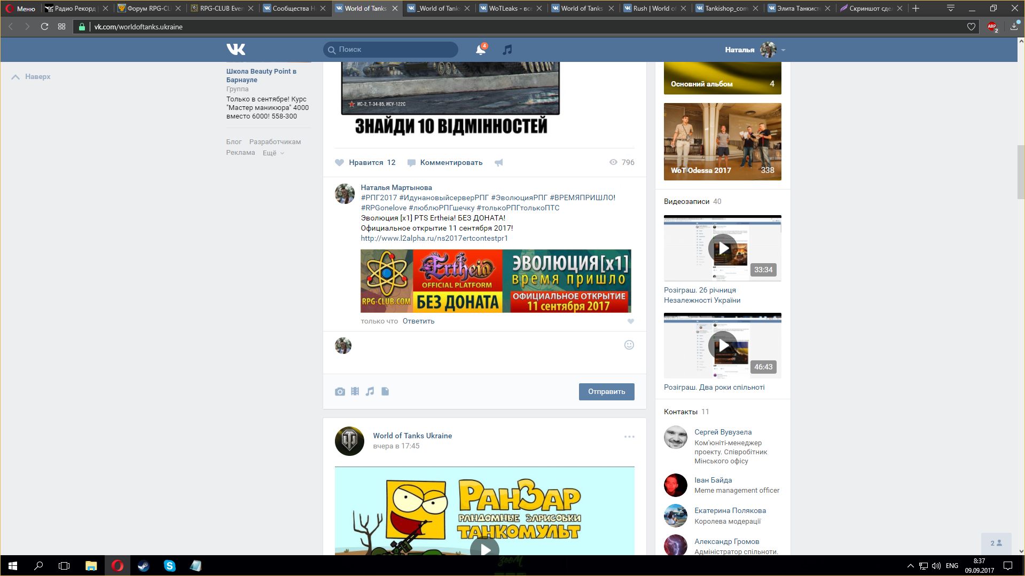This screenshot has width=1025, height=576.
Task: Click the taskbar volume speaker icon
Action: pos(936,566)
